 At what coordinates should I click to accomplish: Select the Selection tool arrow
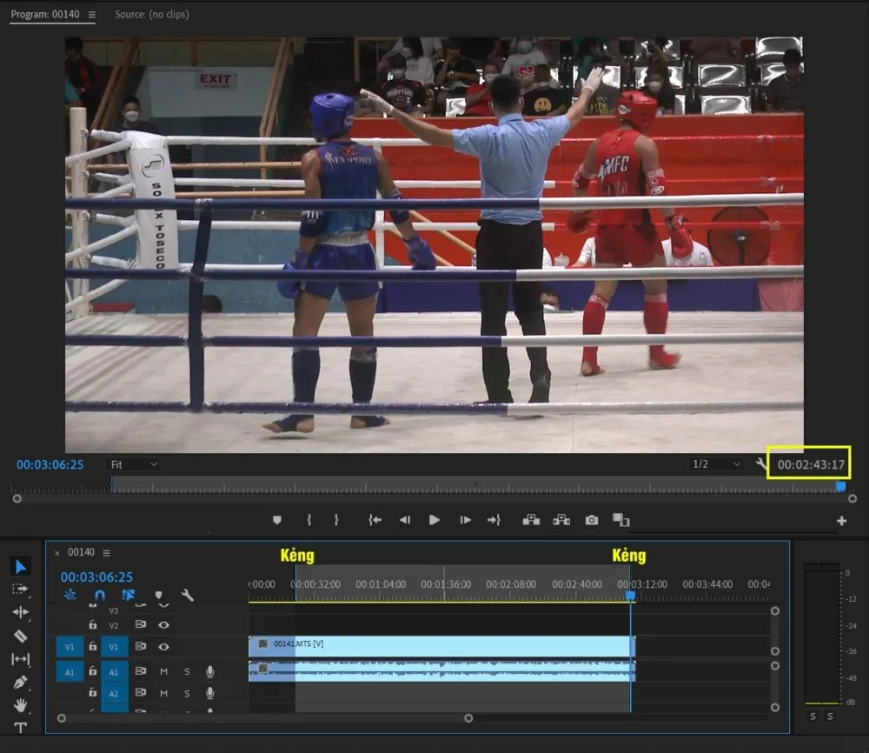(x=21, y=567)
